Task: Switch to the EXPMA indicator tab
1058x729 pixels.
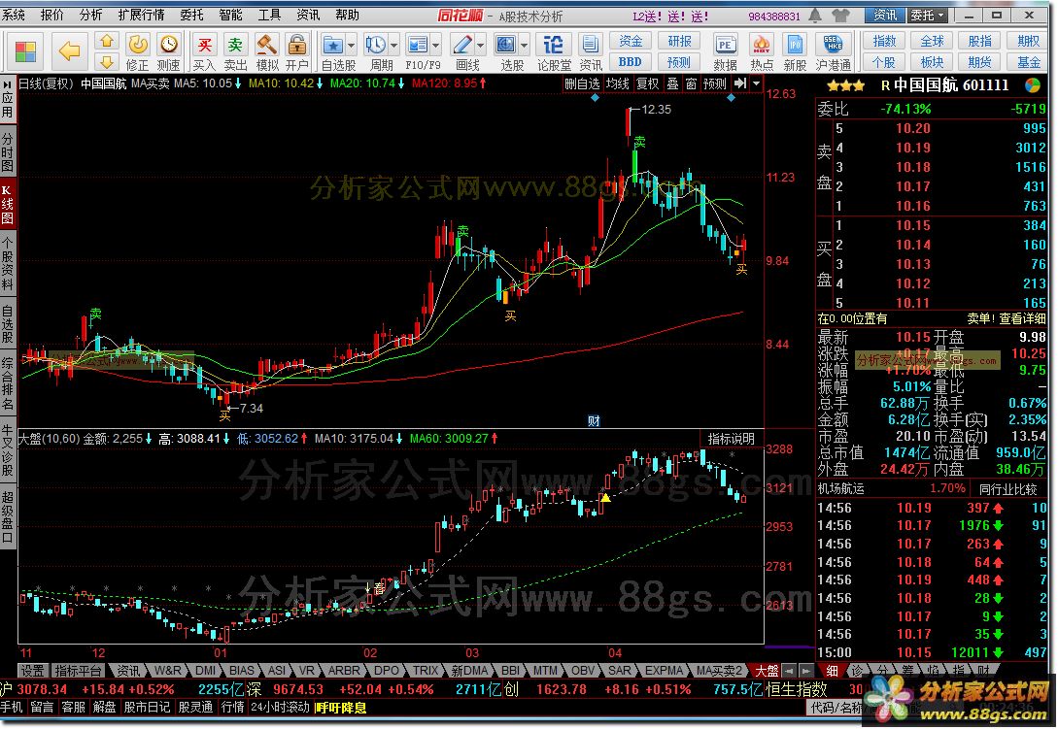Action: (664, 671)
